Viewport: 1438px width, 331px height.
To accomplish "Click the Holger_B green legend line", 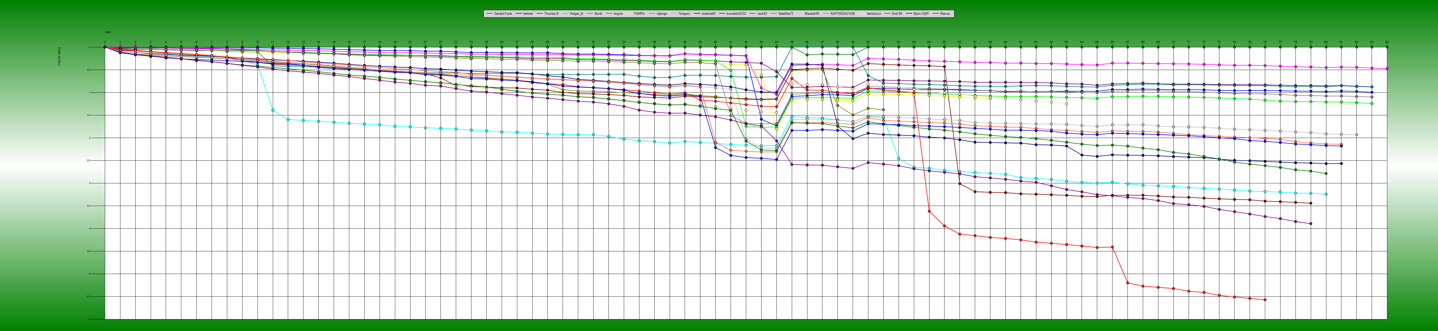I will tap(565, 13).
